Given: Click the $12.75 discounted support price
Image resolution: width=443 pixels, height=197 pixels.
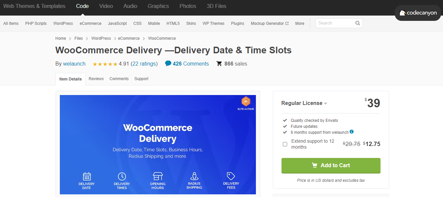Looking at the screenshot, I should [372, 144].
